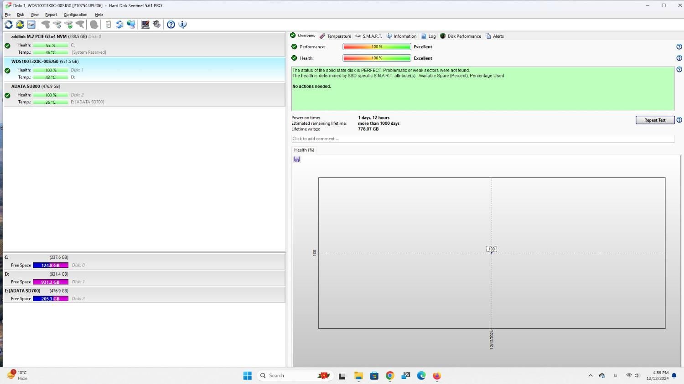
Task: Click the blue info bubble toolbar icon
Action: pyautogui.click(x=182, y=25)
